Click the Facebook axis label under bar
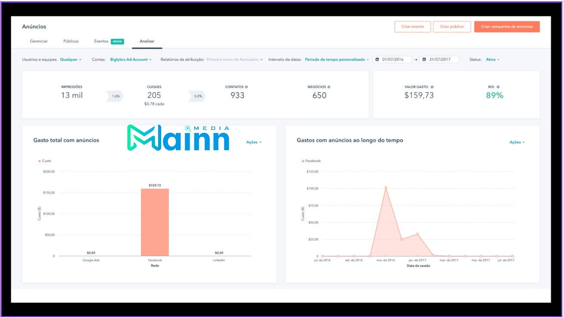Screen dimensions: 564x318 click(155, 260)
